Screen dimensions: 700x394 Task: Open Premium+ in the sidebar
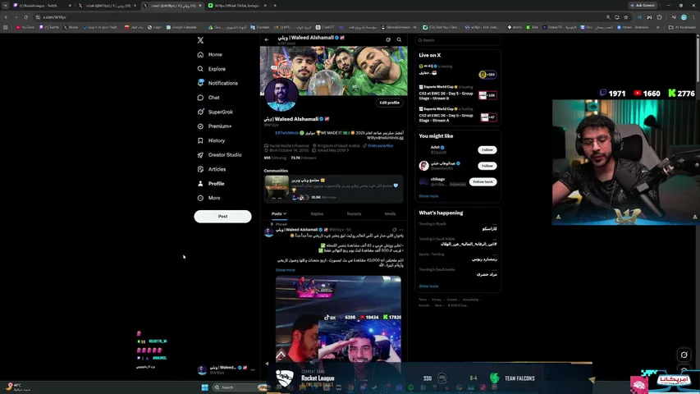click(x=215, y=126)
